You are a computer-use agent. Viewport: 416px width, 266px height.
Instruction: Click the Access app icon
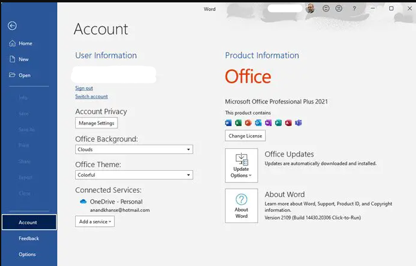(x=288, y=123)
